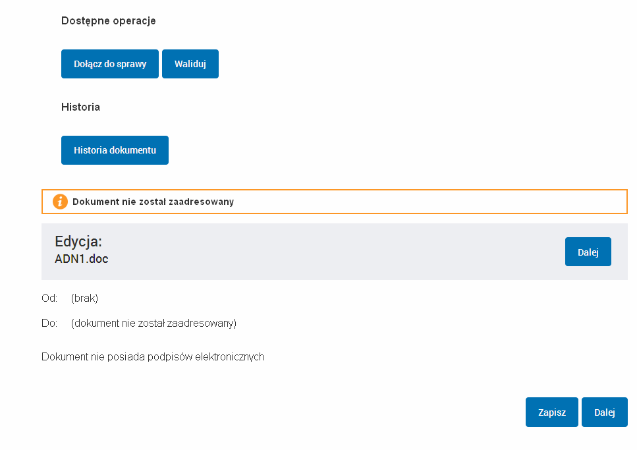Screen dimensions: 637x450
Task: Save the document with Zapisz
Action: click(551, 412)
